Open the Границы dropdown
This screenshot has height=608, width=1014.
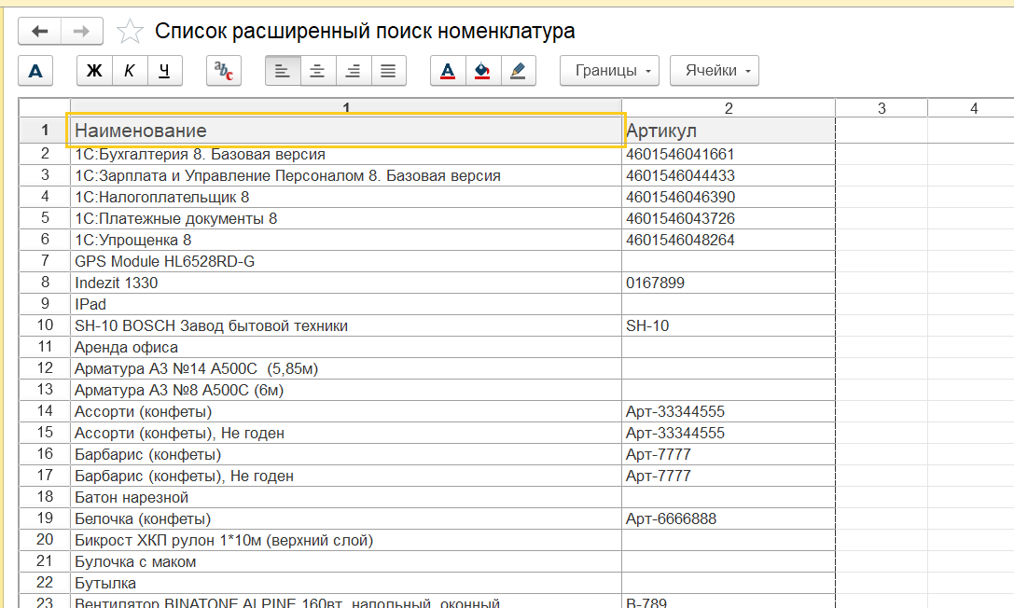[x=609, y=71]
